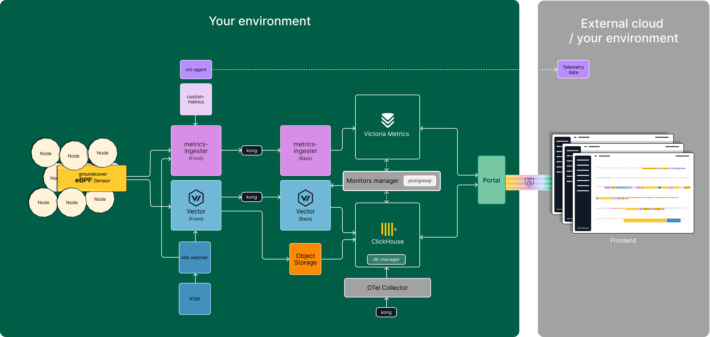This screenshot has width=710, height=337.
Task: Click the padlock icon beside Portal
Action: pyautogui.click(x=529, y=182)
